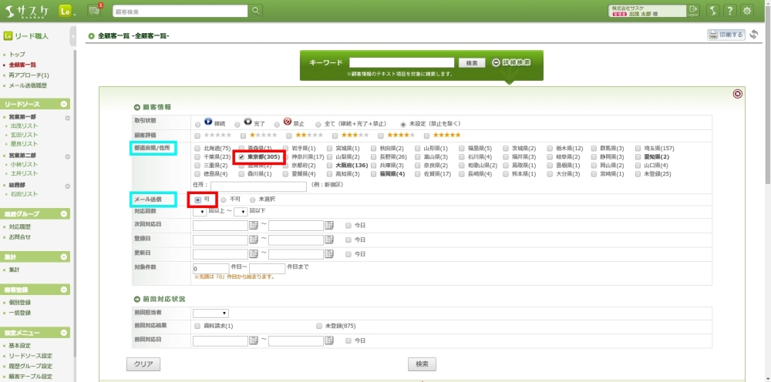Close search panel with red circle icon

click(x=738, y=93)
